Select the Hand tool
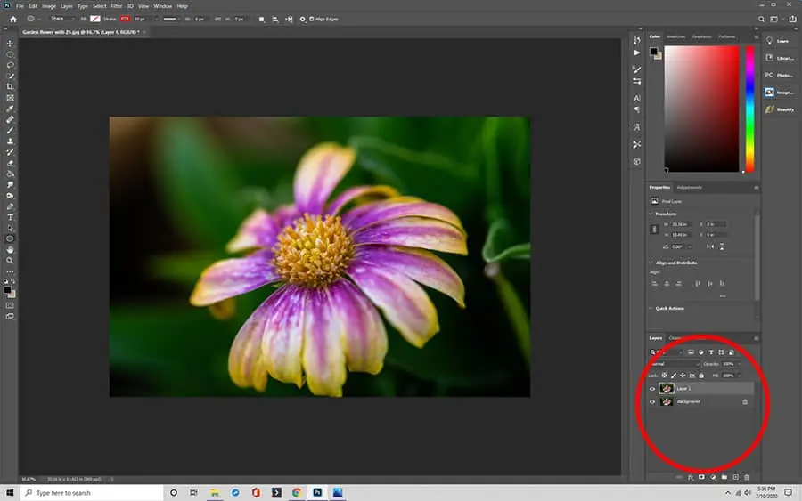Screen dimensions: 802x501 10,250
